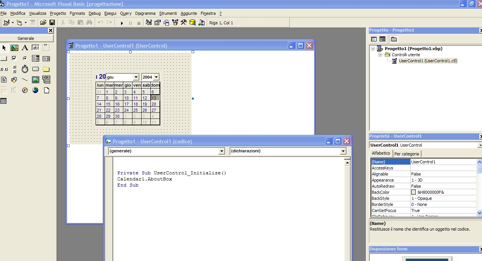The height and width of the screenshot is (261, 482).
Task: Click the Save Project toolbar icon
Action: (x=52, y=23)
